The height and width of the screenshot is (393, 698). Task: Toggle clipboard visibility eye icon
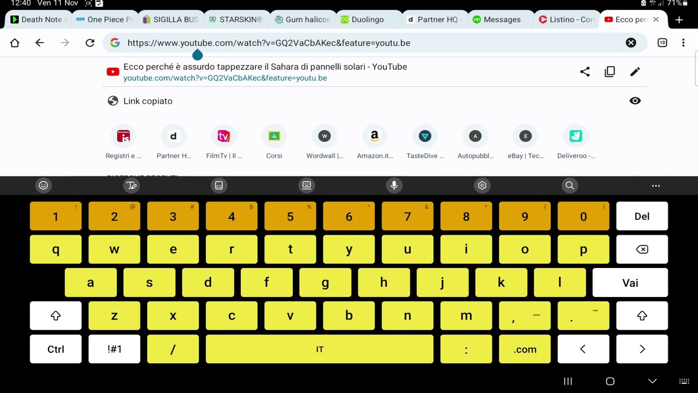635,100
